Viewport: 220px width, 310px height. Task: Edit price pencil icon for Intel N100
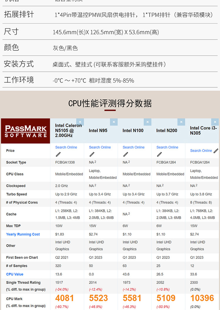[x=126, y=154]
